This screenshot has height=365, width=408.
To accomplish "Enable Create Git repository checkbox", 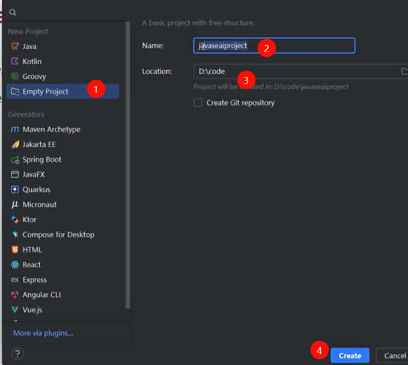I will (x=198, y=103).
